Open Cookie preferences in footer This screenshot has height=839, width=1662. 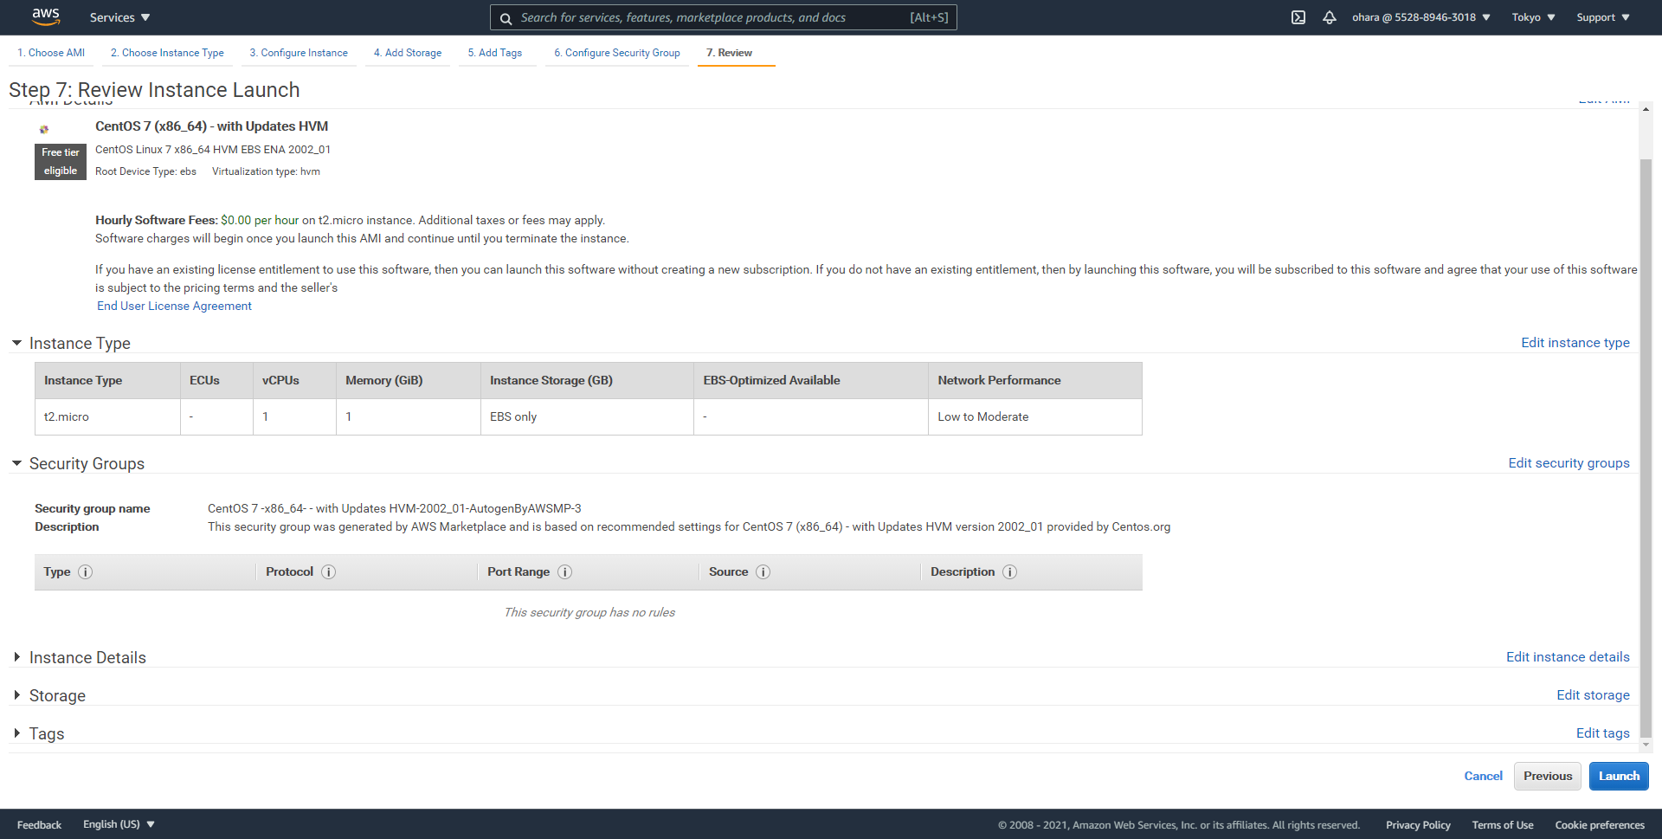(1600, 825)
